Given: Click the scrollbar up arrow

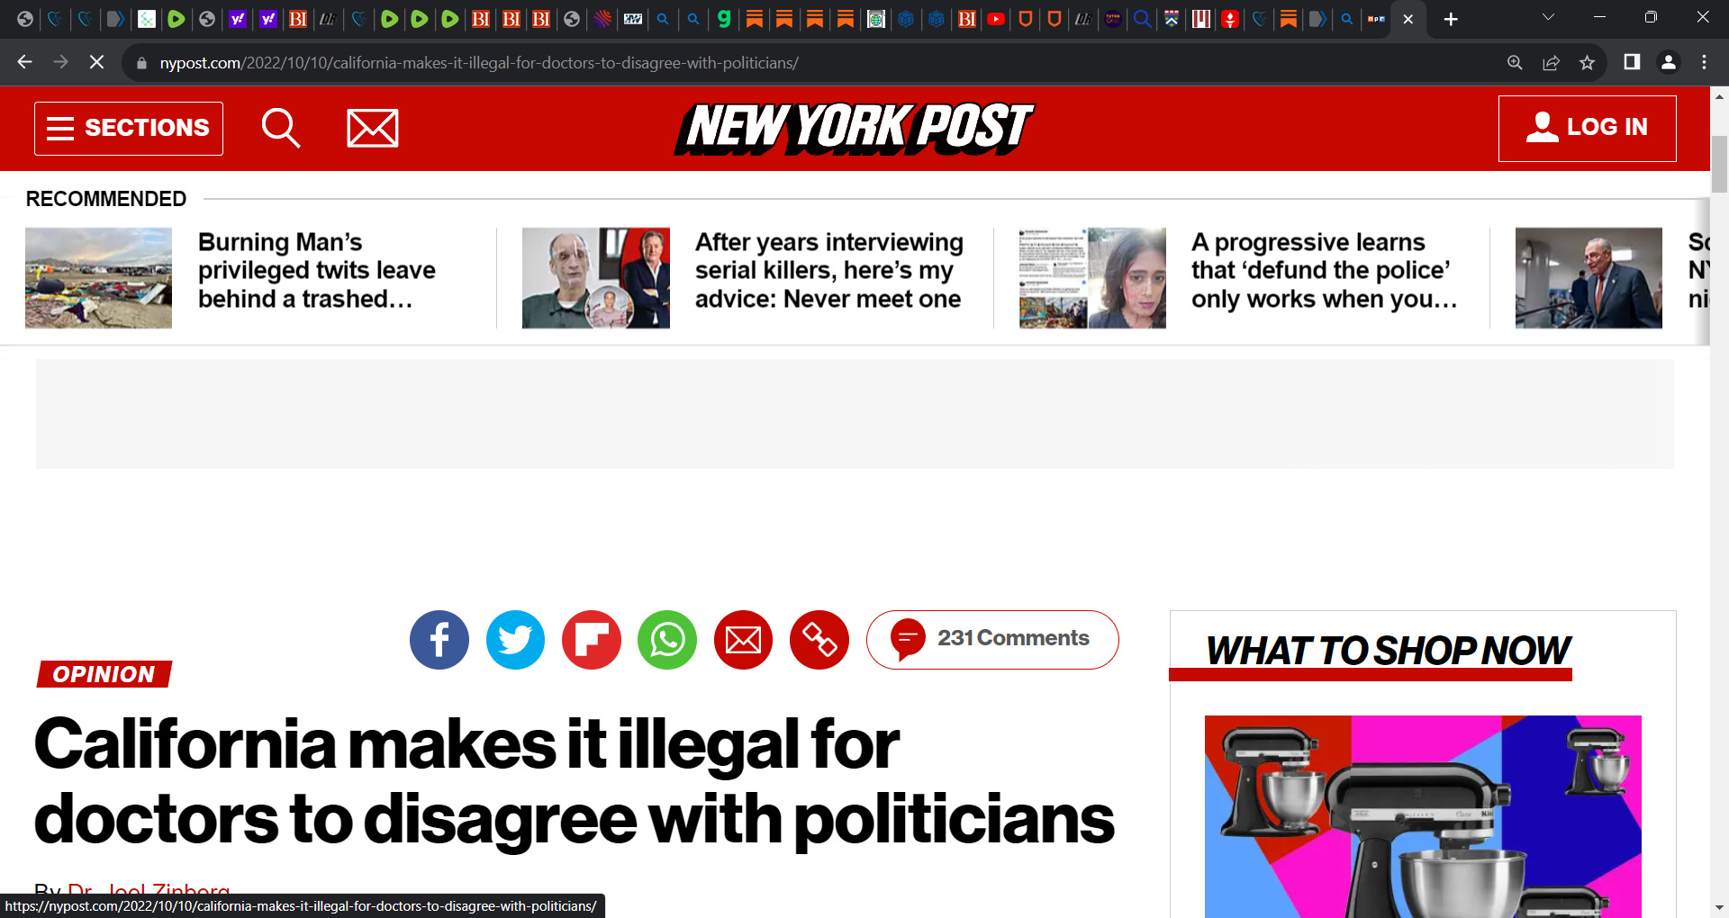Looking at the screenshot, I should 1719,95.
